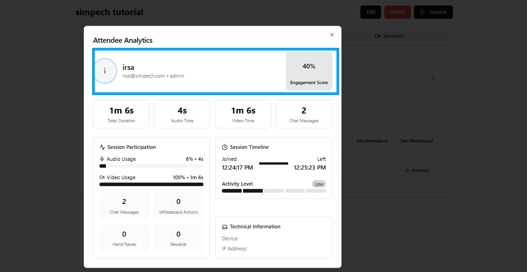
Task: Open See Whiteboard
Action: click(x=417, y=141)
